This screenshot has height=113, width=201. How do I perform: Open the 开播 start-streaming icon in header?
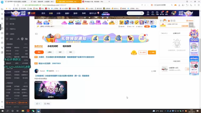coord(157,13)
